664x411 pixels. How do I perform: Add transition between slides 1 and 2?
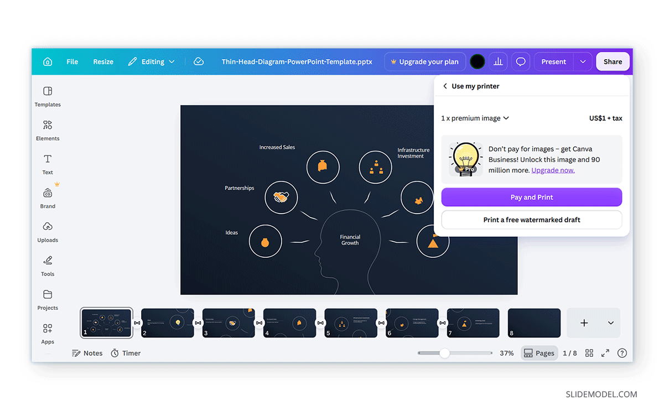137,323
